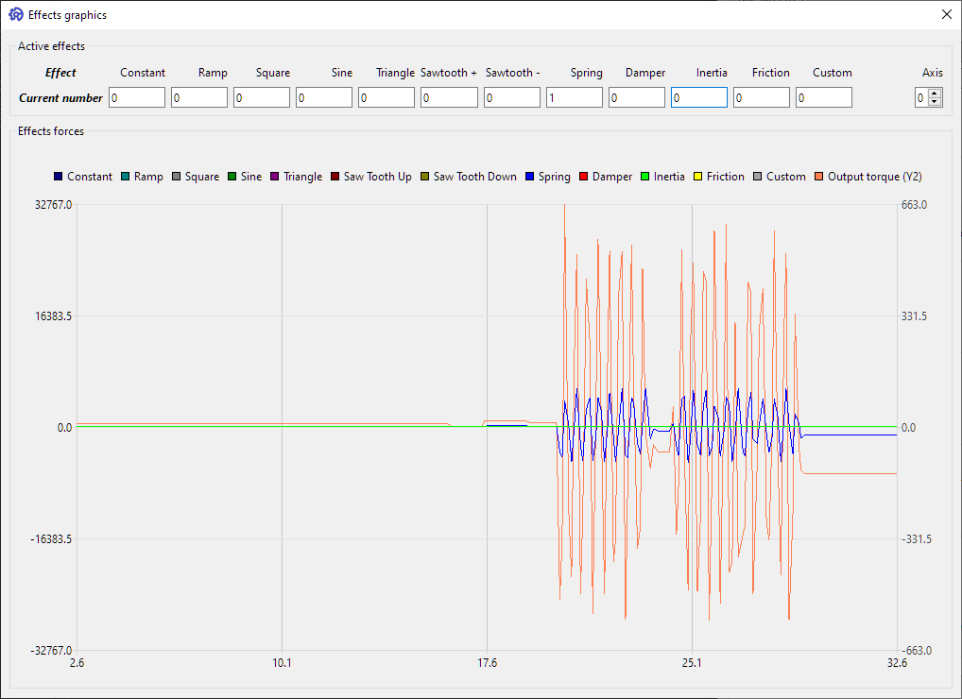Click the Ramp current number field
Screen dimensions: 962x699
[x=199, y=97]
